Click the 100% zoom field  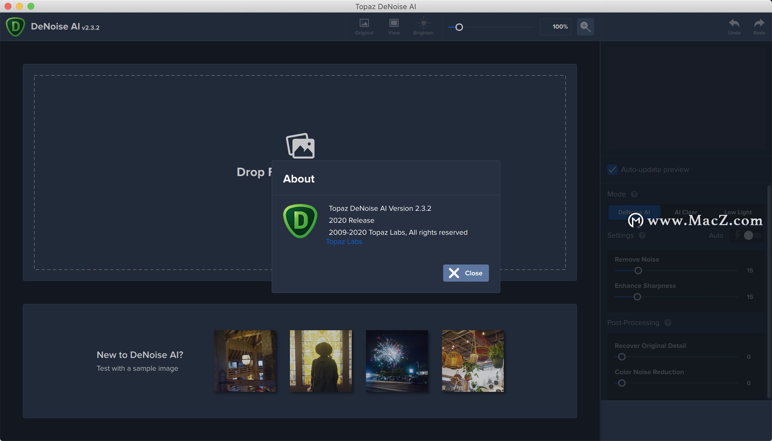click(x=555, y=27)
